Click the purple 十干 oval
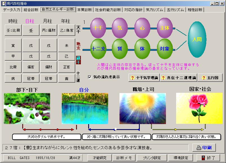Viewport: 226px width, 163px height. [98, 28]
